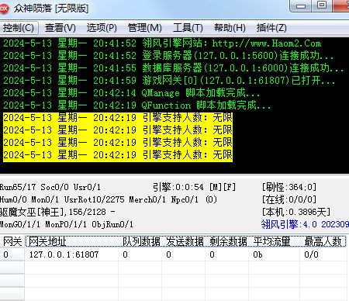
Task: Click the 翎风引擎:4.0 version text
Action: click(x=305, y=224)
